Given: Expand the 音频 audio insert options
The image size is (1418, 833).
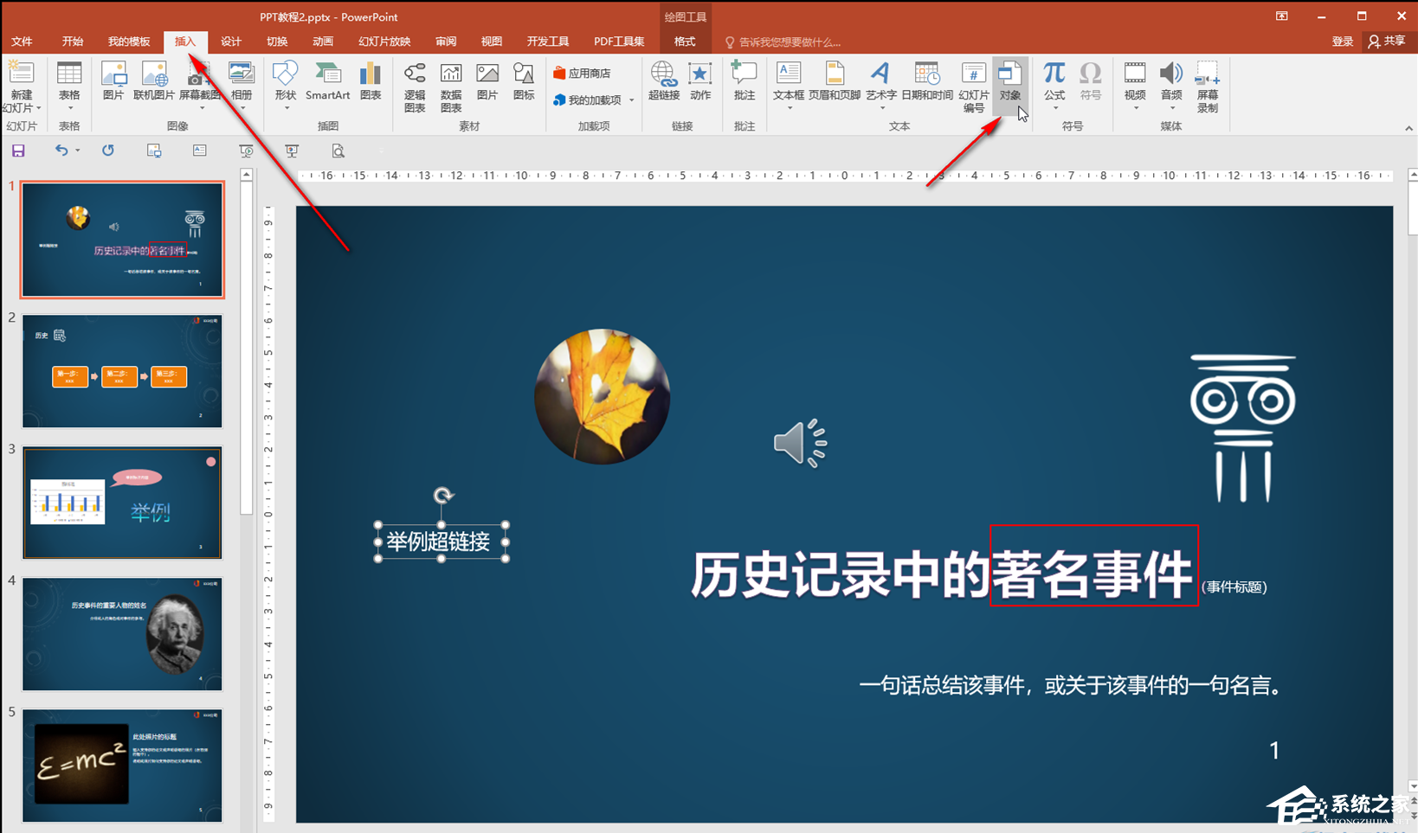Looking at the screenshot, I should point(1170,106).
